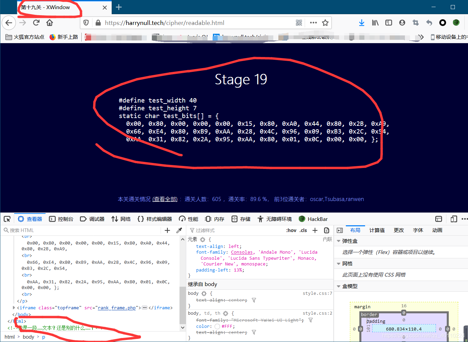The width and height of the screenshot is (468, 342).
Task: Open the 查看器 inspector tab
Action: click(30, 219)
